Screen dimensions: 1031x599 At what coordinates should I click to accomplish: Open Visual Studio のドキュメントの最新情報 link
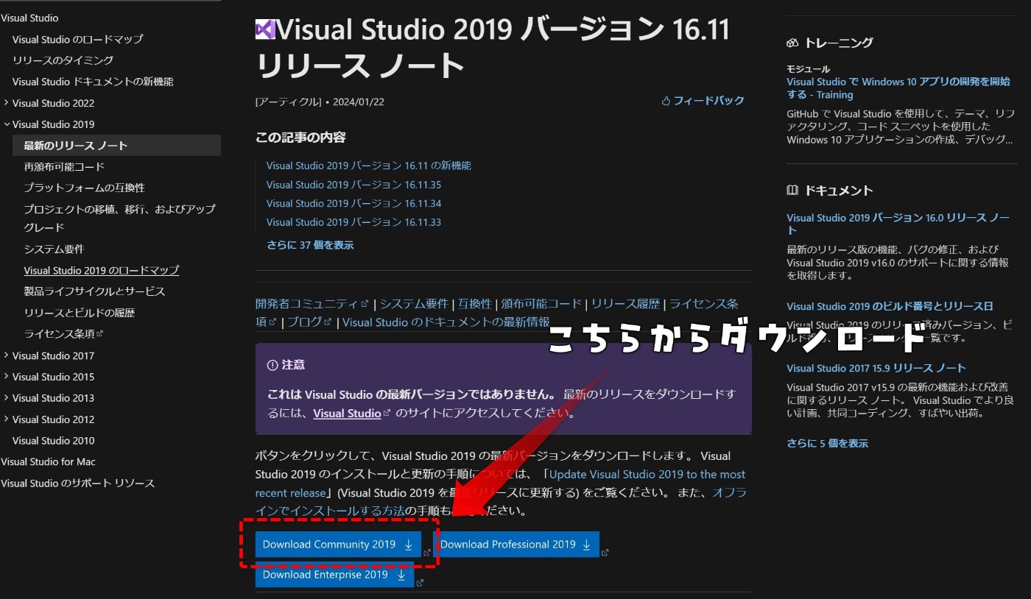(446, 322)
